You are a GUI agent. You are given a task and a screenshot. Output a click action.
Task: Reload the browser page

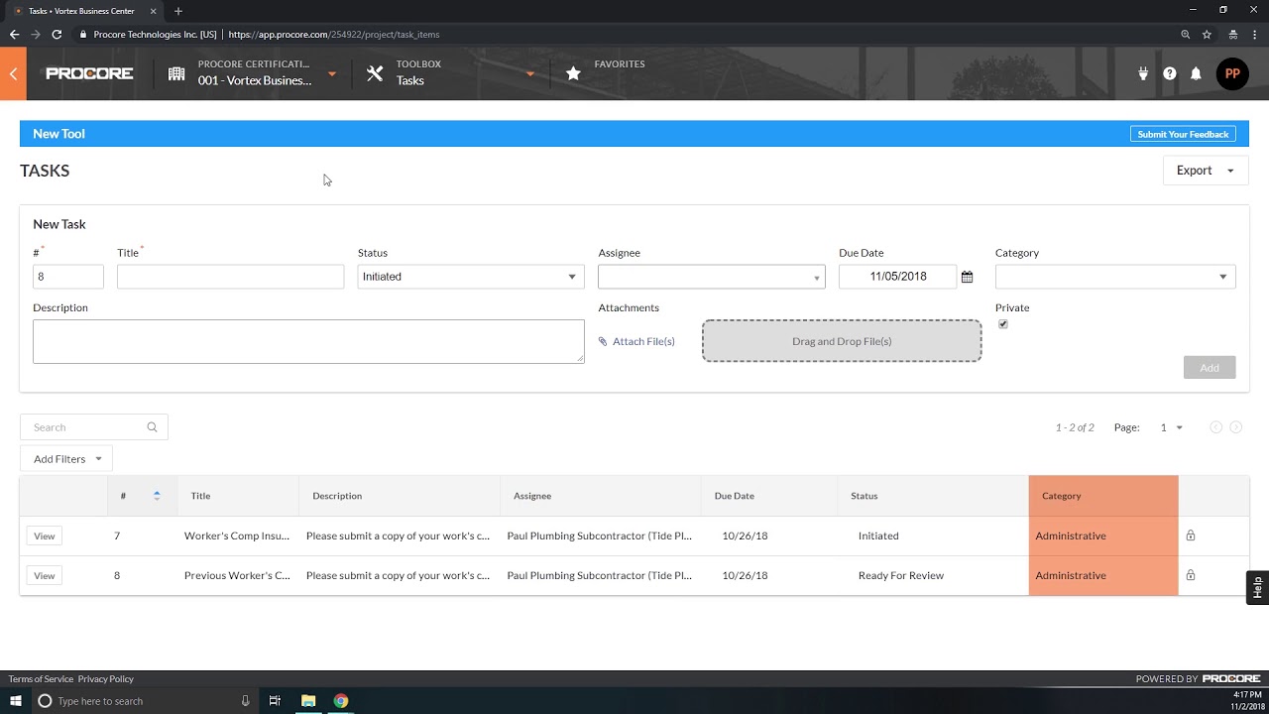pyautogui.click(x=57, y=34)
